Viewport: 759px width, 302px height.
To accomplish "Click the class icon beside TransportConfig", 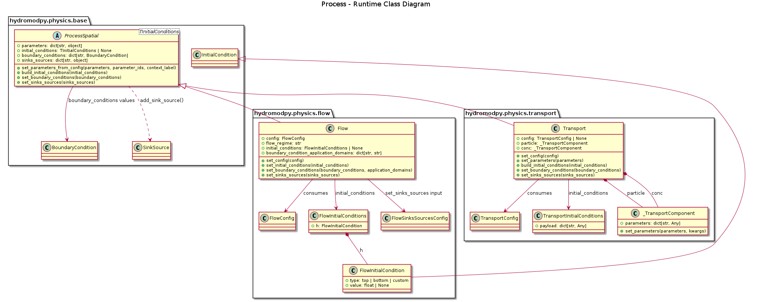I will (476, 218).
